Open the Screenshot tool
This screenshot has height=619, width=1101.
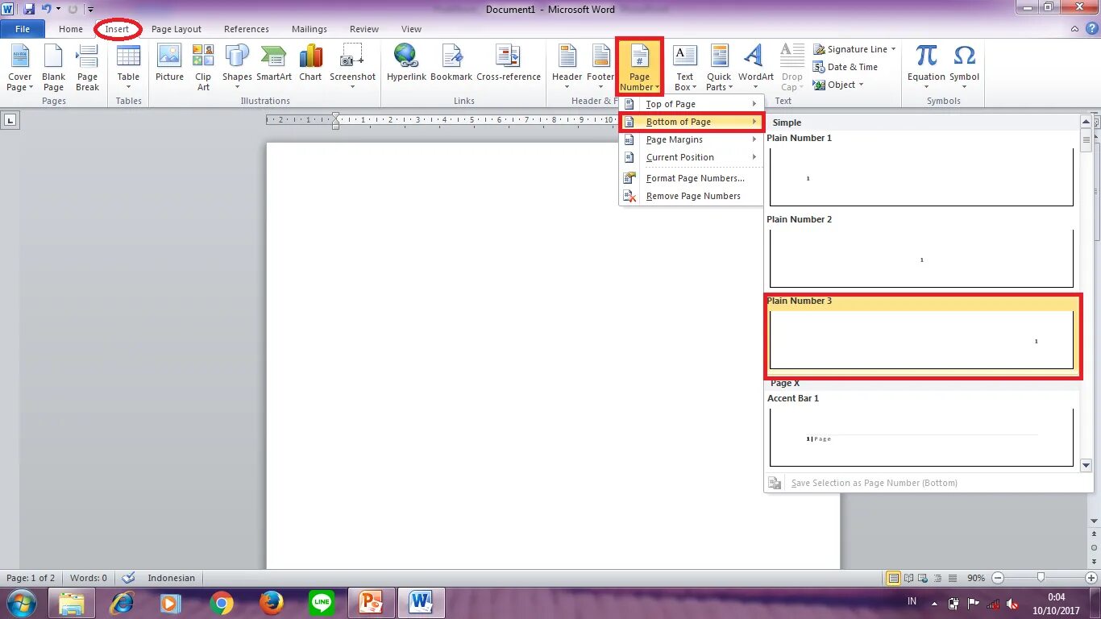click(352, 69)
